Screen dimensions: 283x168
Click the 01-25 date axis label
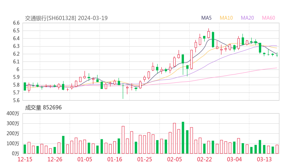(x=145, y=159)
